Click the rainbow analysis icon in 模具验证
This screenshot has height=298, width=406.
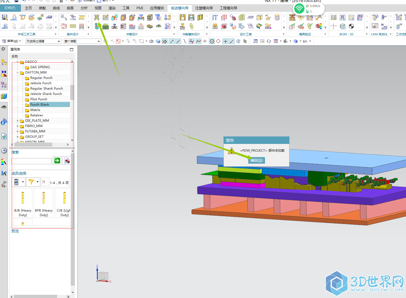click(319, 26)
